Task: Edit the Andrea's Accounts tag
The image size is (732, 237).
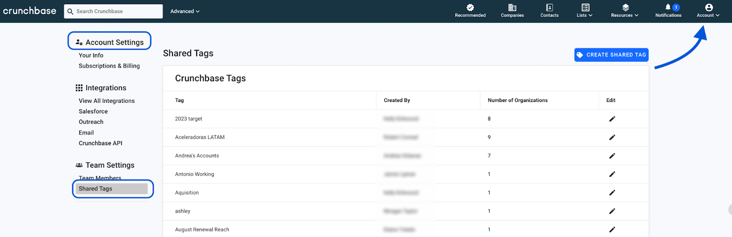Action: [612, 156]
